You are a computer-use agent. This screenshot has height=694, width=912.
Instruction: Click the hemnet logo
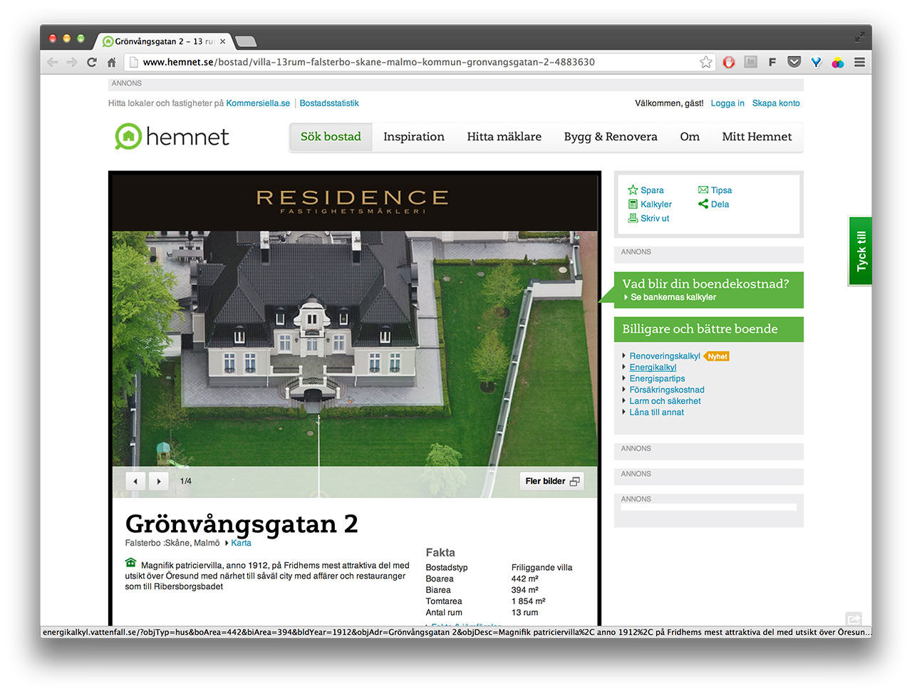(172, 137)
